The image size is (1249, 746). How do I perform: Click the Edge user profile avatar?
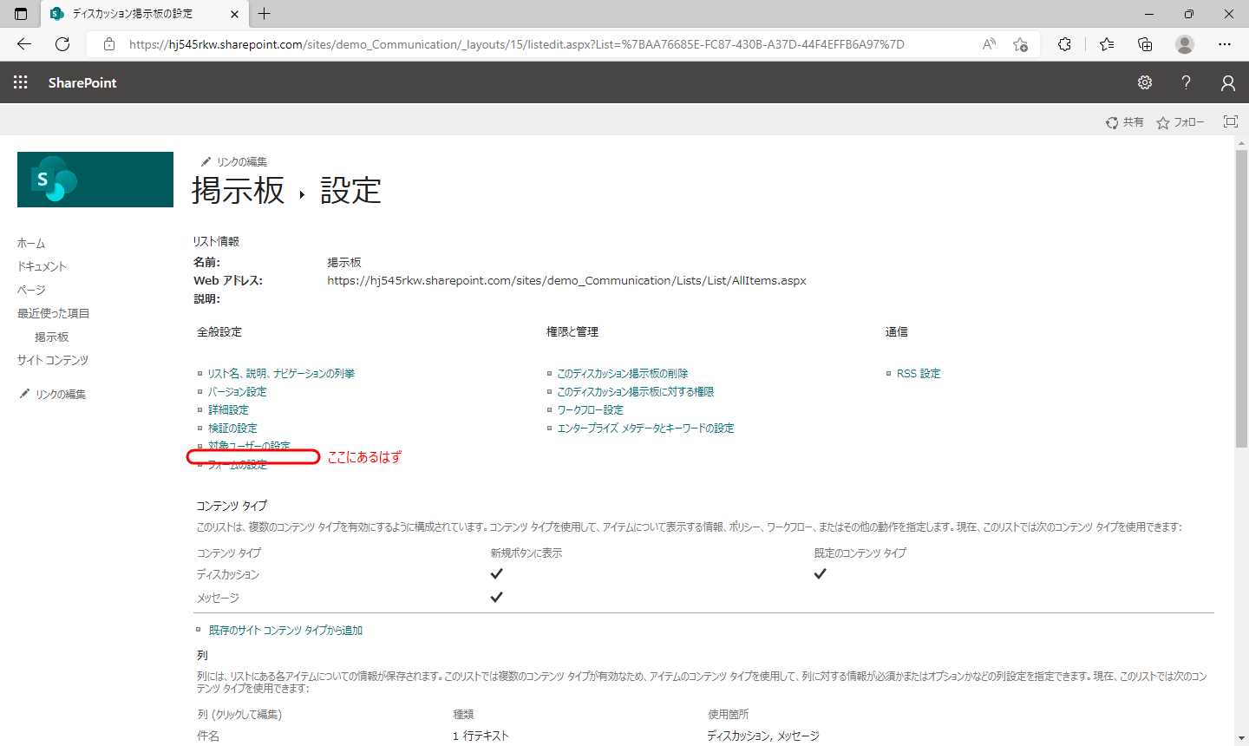[1185, 44]
